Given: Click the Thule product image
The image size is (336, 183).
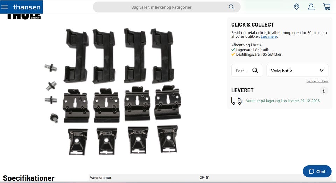Looking at the screenshot, I should 112,92.
